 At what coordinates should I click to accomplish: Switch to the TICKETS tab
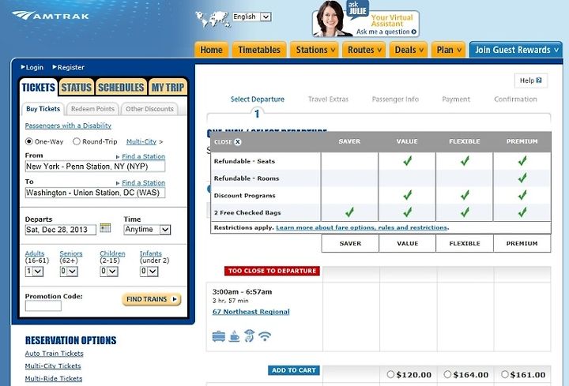pyautogui.click(x=38, y=88)
